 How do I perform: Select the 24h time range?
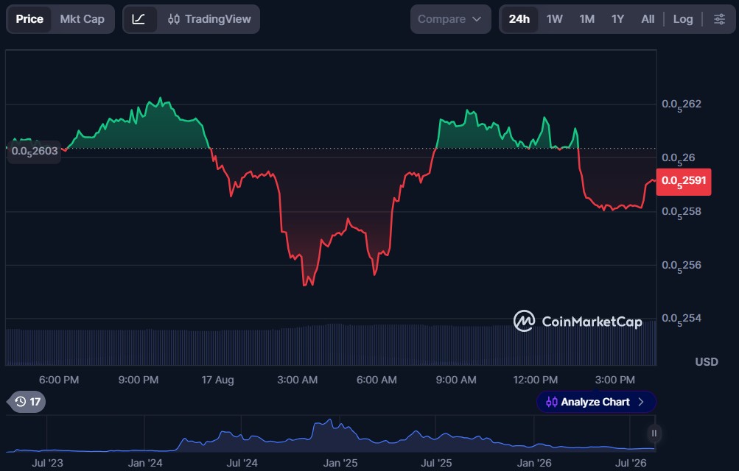[x=519, y=19]
